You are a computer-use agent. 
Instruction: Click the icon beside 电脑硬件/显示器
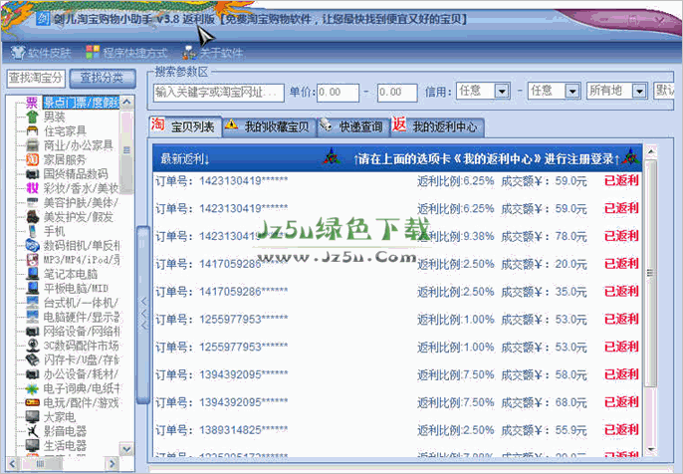pos(32,317)
